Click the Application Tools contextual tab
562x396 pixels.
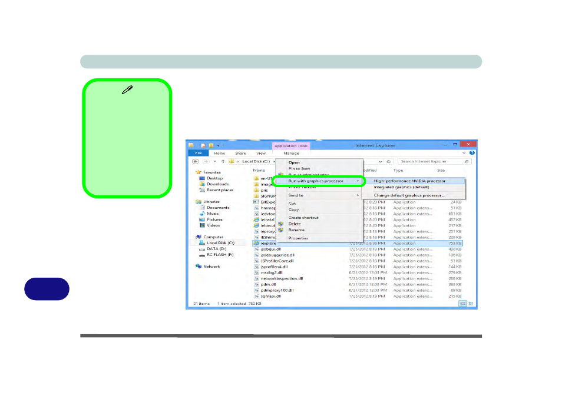(290, 146)
